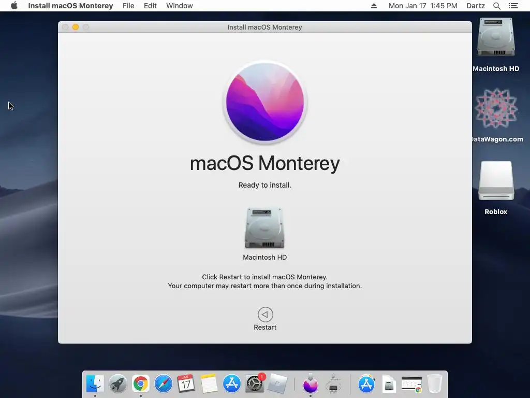The image size is (530, 398).
Task: Click the installer window title bar text
Action: pos(264,27)
